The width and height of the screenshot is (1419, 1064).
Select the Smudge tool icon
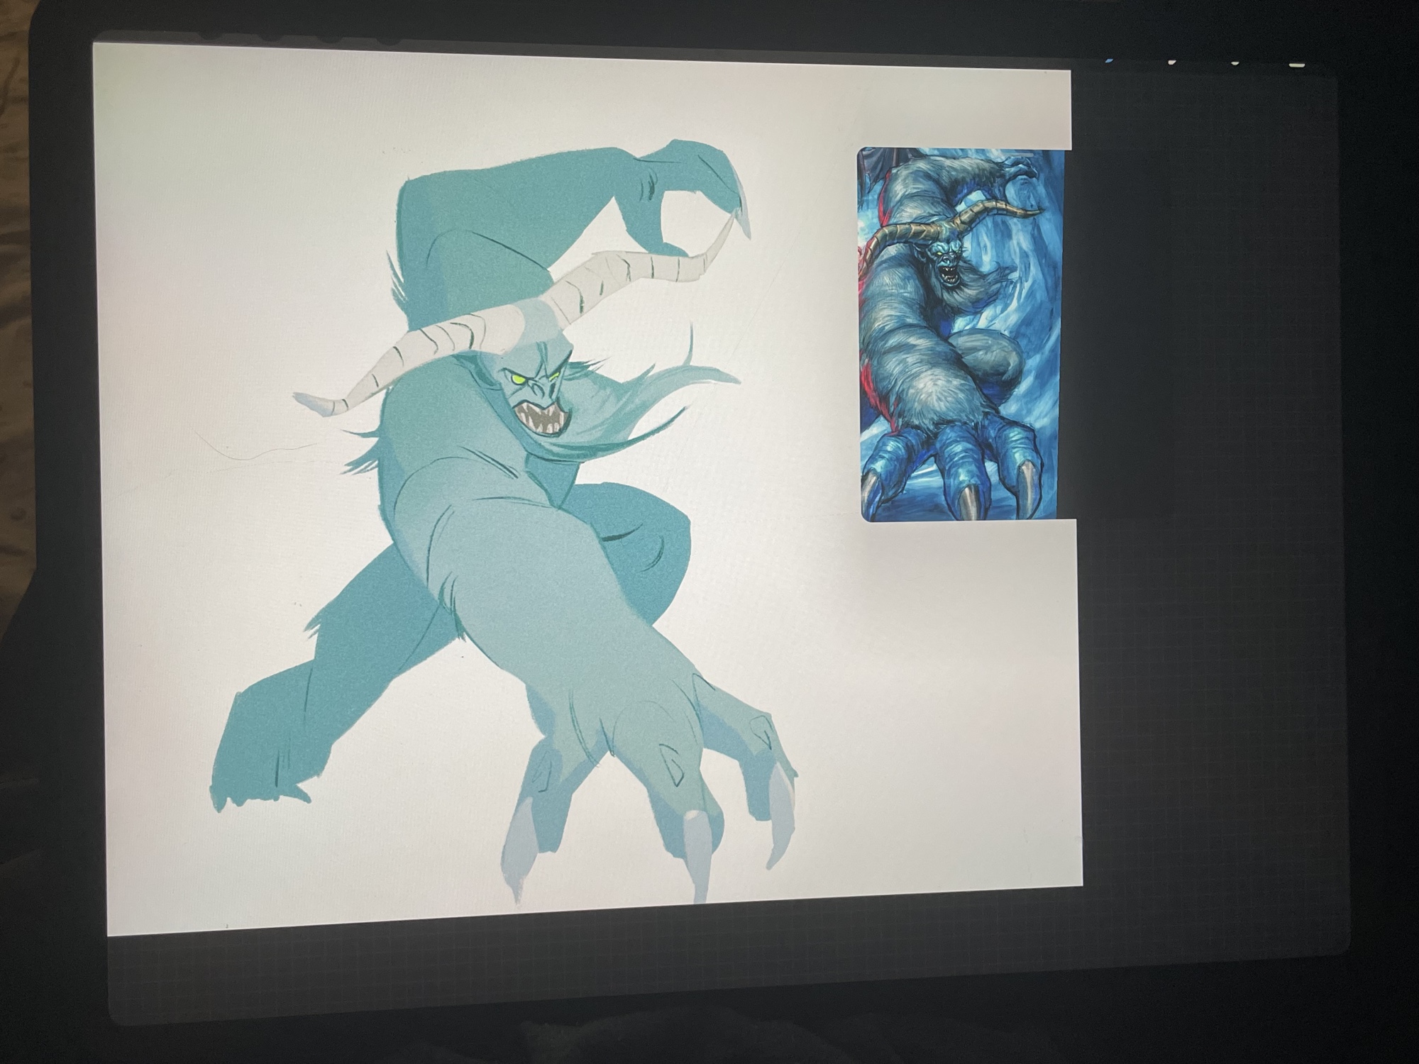click(x=1171, y=62)
